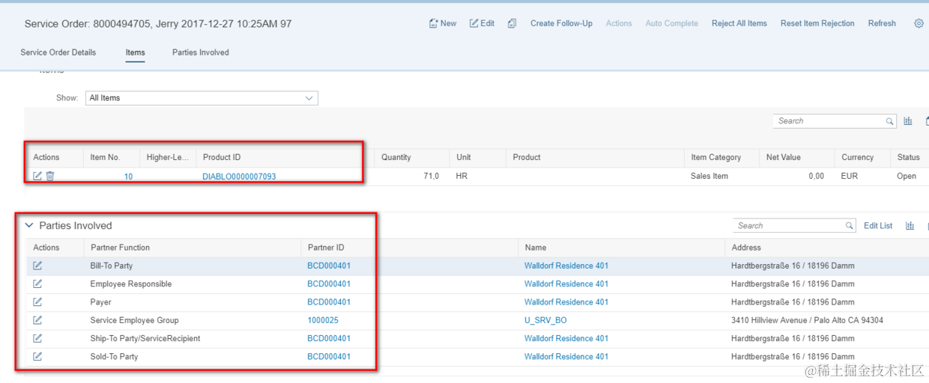This screenshot has width=929, height=383.
Task: Open item number 10 link
Action: coord(128,177)
